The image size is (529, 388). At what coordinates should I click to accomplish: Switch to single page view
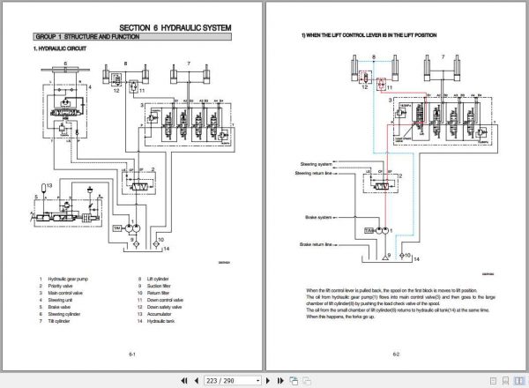493,381
